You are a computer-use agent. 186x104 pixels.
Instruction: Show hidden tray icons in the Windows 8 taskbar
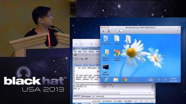[x=155, y=80]
